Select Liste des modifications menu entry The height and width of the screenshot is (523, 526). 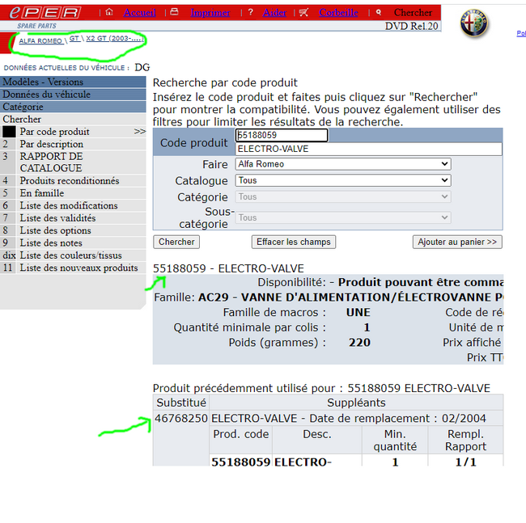tap(69, 205)
